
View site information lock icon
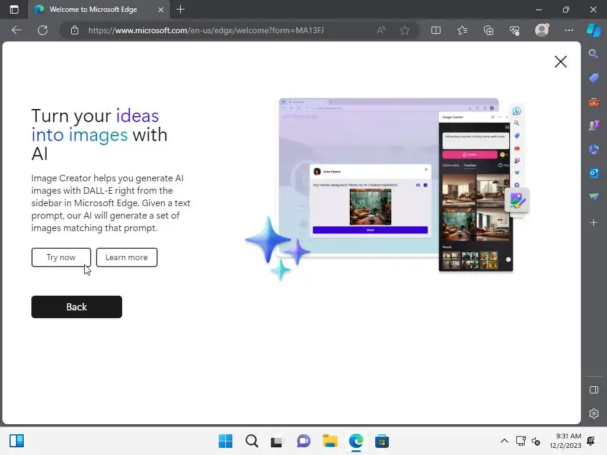[x=74, y=30]
